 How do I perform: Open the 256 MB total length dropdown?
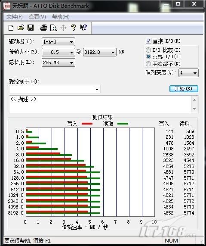(x=58, y=62)
